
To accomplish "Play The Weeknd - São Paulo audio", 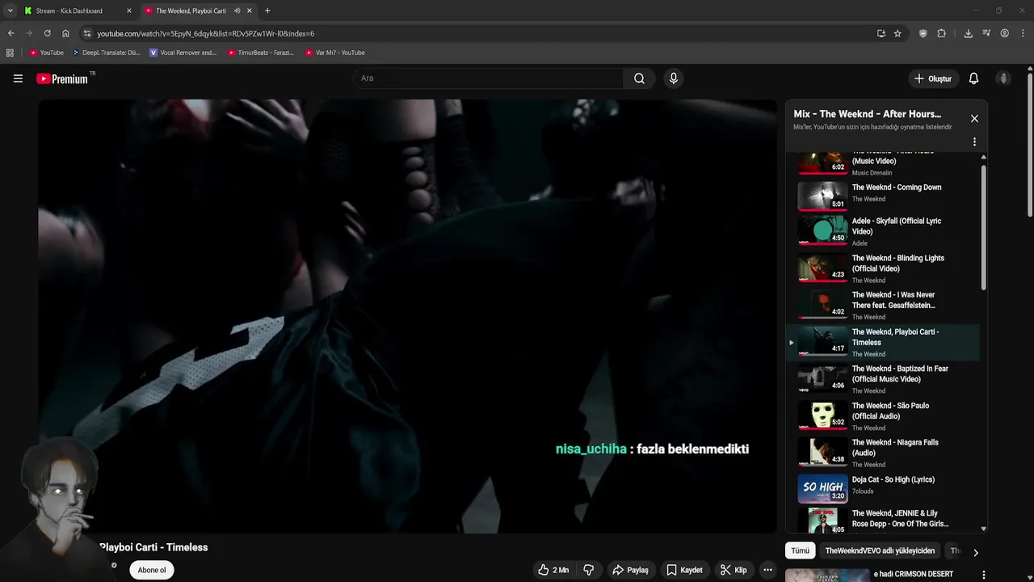I will coord(885,416).
